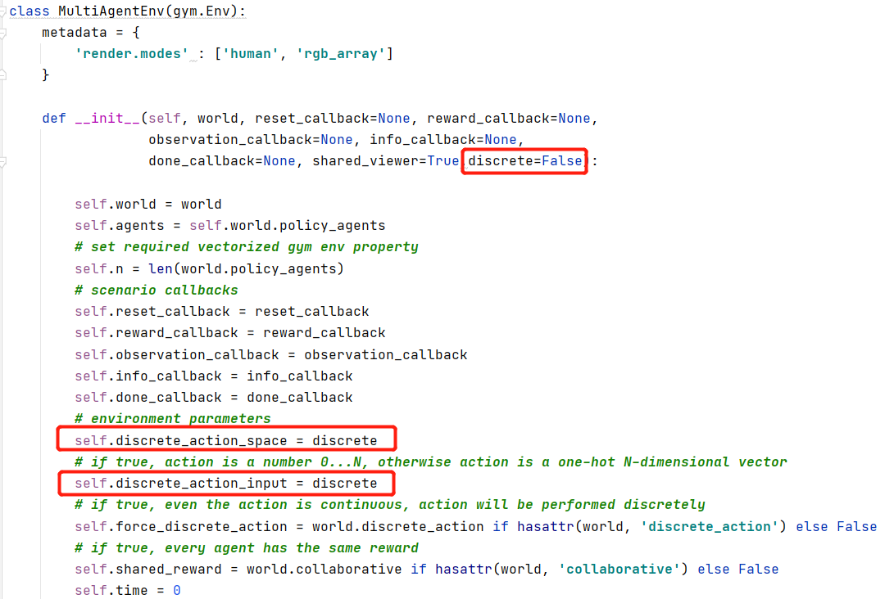Image resolution: width=885 pixels, height=599 pixels.
Task: Click self.discrete_action_space assignment line
Action: [225, 440]
